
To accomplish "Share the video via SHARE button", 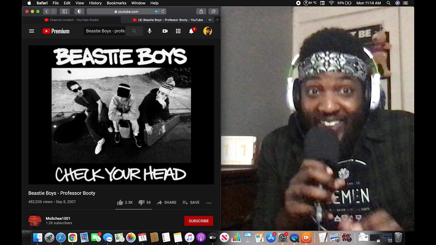I will [x=167, y=202].
